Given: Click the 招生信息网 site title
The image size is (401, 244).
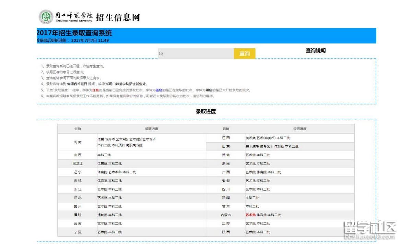Looking at the screenshot, I should [x=118, y=17].
